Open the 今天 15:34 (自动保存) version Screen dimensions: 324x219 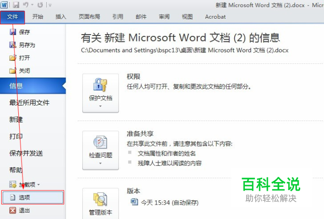click(x=165, y=203)
